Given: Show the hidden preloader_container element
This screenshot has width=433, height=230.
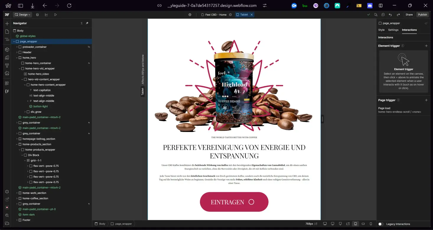Looking at the screenshot, I should point(89,47).
